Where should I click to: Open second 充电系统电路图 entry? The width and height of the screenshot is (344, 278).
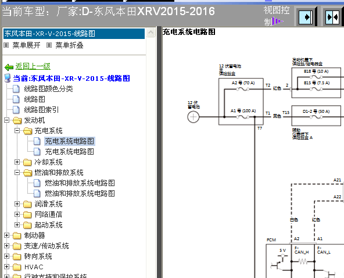coord(69,152)
